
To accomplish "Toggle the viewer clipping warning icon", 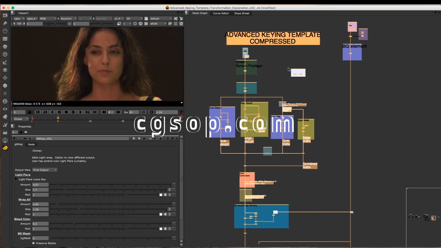I will pyautogui.click(x=176, y=24).
